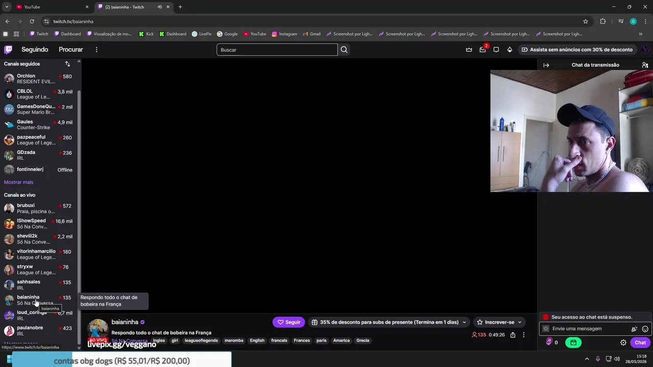This screenshot has height=367, width=653.
Task: Open the more options three-dots menu in header
Action: 96,49
